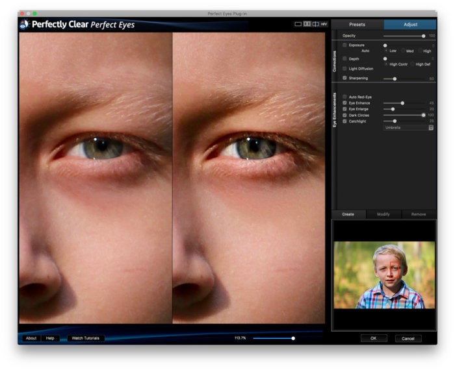The height and width of the screenshot is (370, 455).
Task: Click the right after-image eye preview
Action: pos(249,178)
